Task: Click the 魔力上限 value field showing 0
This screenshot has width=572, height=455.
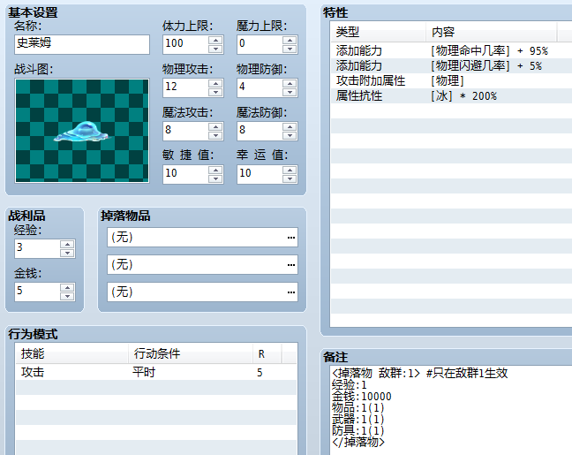Action: 260,44
